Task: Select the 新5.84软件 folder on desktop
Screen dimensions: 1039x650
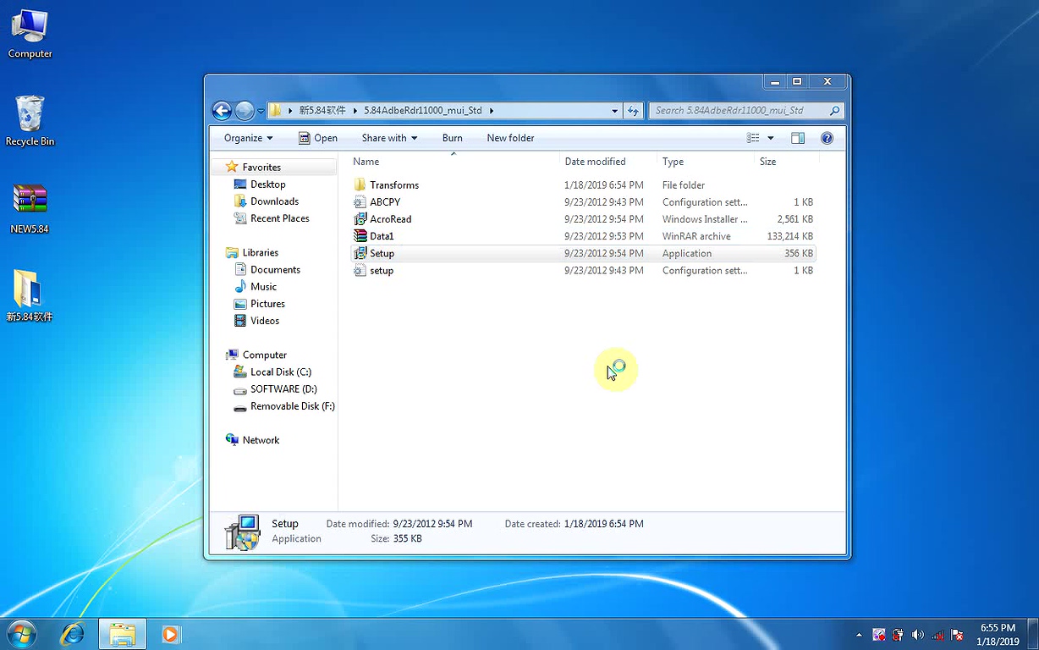Action: click(30, 295)
